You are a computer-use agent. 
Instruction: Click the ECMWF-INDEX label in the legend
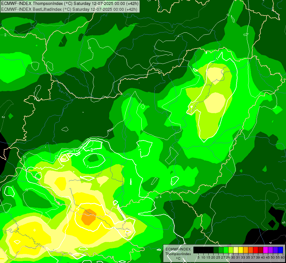tap(178, 249)
